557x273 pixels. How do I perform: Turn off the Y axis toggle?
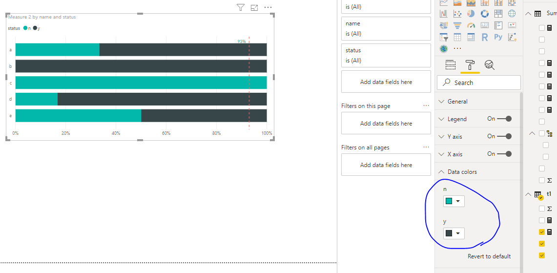tap(504, 136)
